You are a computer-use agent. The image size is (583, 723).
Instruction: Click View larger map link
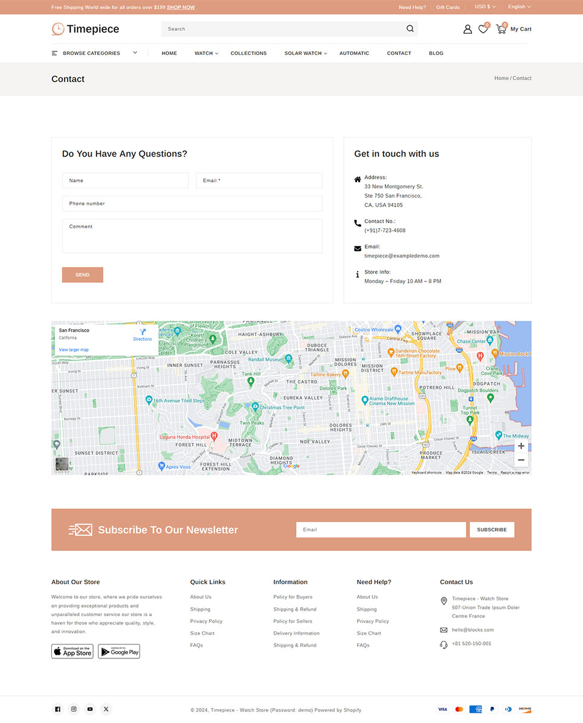point(74,350)
